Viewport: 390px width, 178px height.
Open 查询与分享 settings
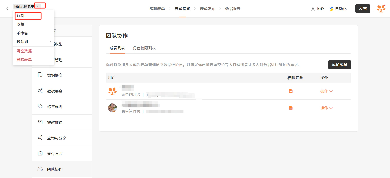pos(62,138)
